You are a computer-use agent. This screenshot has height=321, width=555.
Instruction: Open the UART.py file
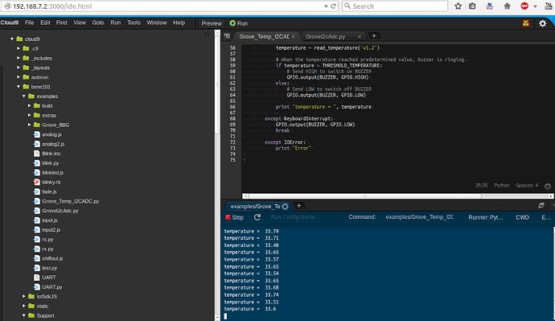pos(52,286)
